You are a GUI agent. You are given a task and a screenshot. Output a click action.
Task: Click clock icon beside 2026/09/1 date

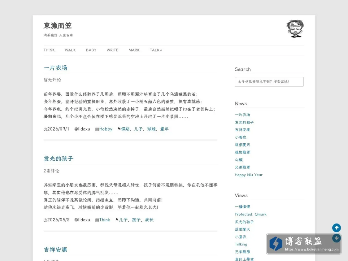[45, 129]
